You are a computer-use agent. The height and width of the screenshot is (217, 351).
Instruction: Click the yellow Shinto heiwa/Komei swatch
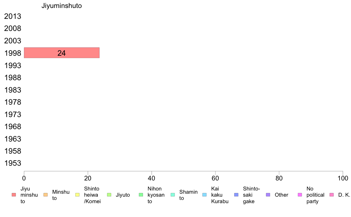77,195
